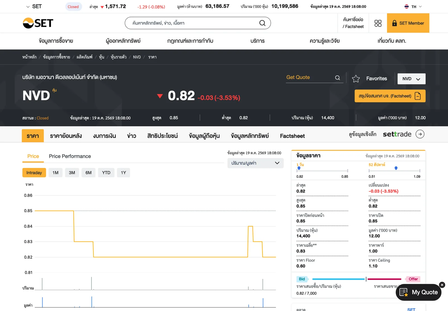
Task: Click the SET Member button
Action: coord(408,23)
